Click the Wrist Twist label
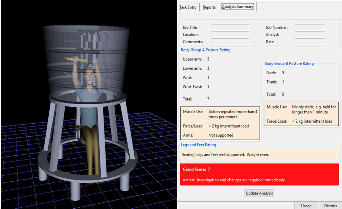This screenshot has width=342, height=209. pos(192,87)
